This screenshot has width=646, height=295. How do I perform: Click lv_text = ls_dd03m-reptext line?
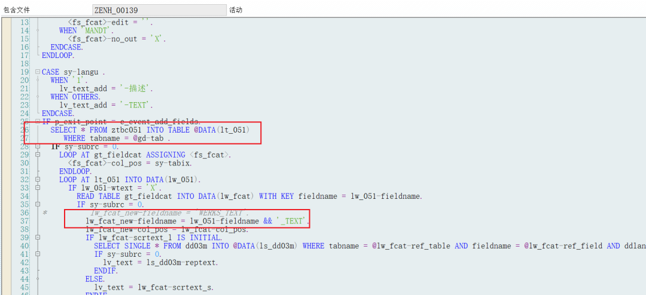click(161, 263)
